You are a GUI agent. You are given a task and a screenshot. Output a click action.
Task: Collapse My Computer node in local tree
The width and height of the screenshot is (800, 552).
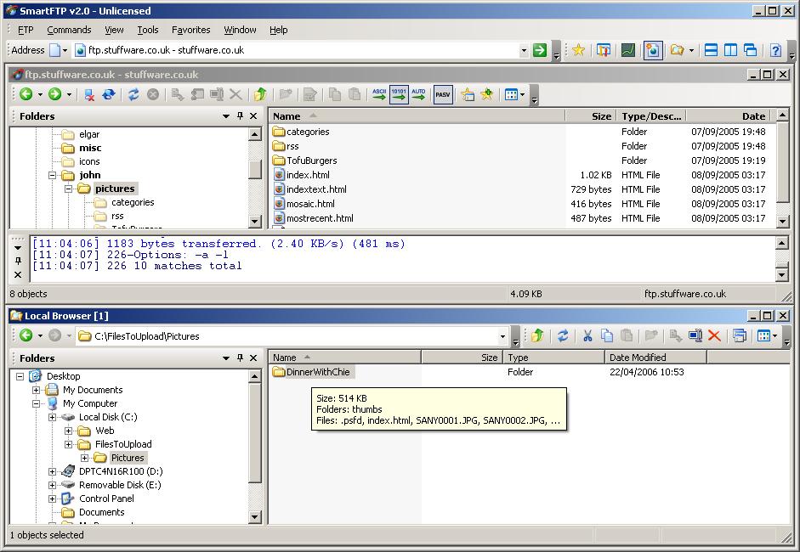coord(36,403)
